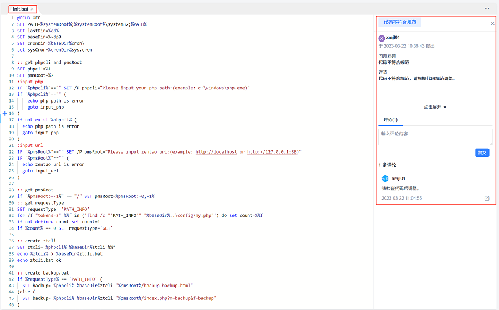Click the 代码不符合规范 issue tag
Image resolution: width=499 pixels, height=310 pixels.
(x=400, y=23)
